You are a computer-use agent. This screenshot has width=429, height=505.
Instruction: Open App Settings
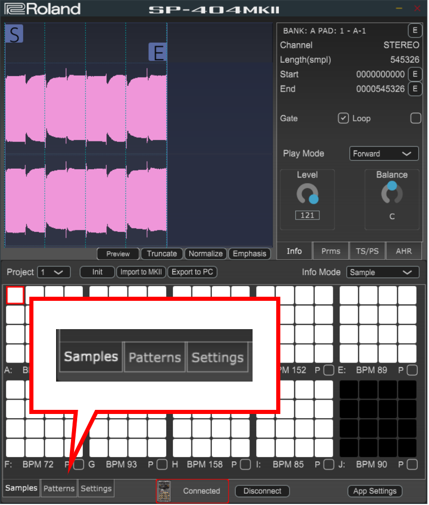coord(376,492)
